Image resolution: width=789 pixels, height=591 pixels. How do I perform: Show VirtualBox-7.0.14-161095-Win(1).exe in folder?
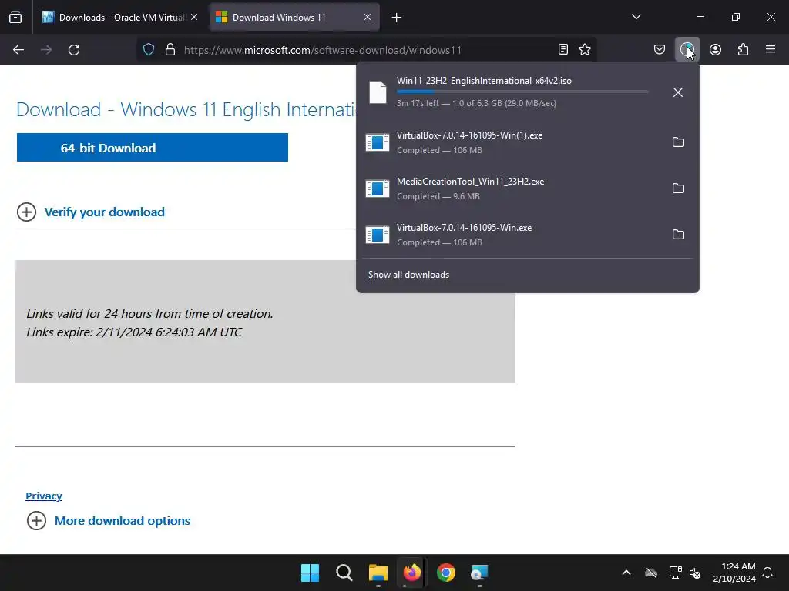click(x=678, y=142)
